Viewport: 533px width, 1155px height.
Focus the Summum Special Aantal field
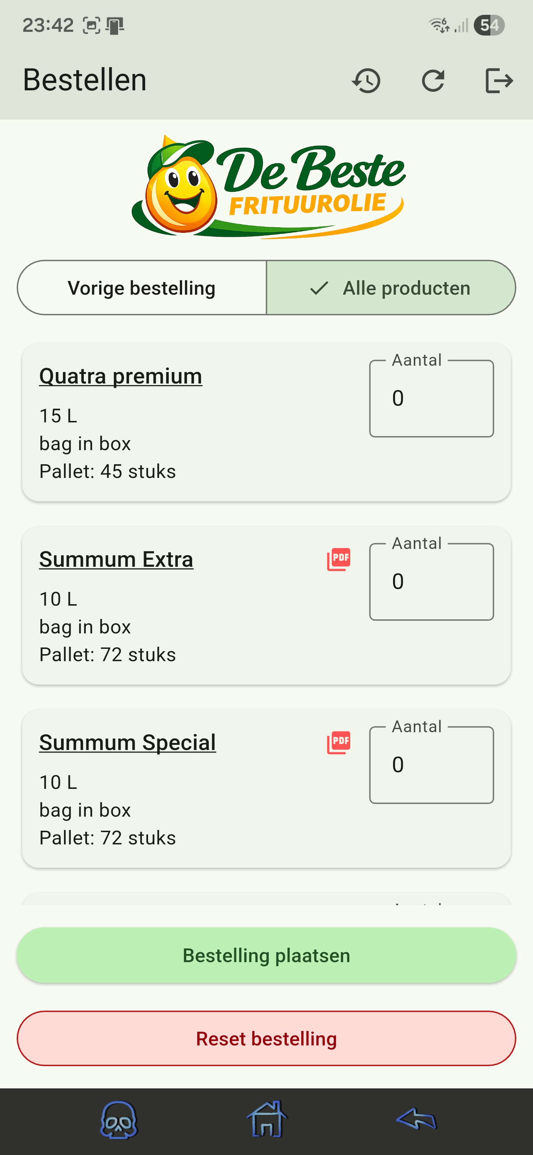(431, 765)
